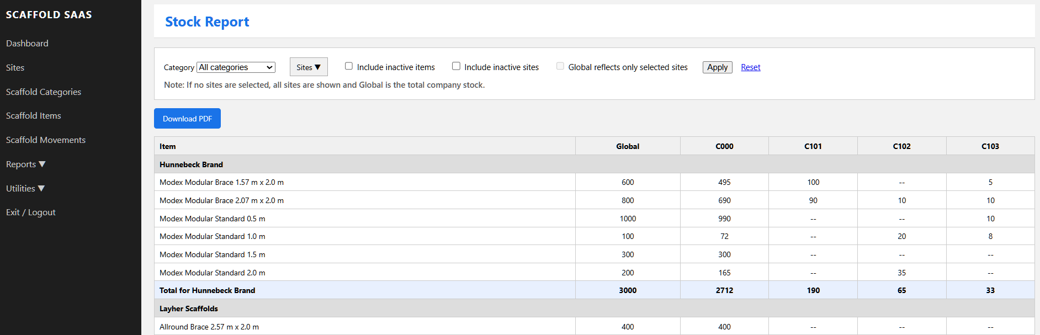
Task: Click the Download PDF button
Action: [187, 119]
